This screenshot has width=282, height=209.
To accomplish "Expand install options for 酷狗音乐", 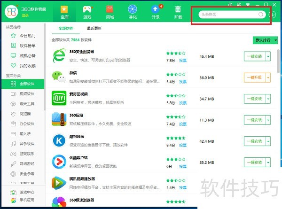I will [268, 141].
